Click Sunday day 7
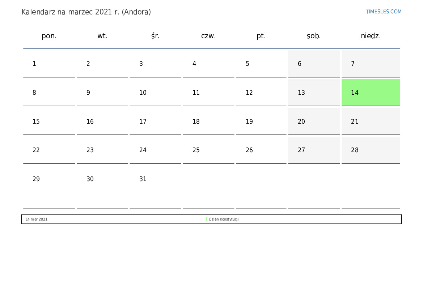Viewport: 423px width, 299px height. 371,64
